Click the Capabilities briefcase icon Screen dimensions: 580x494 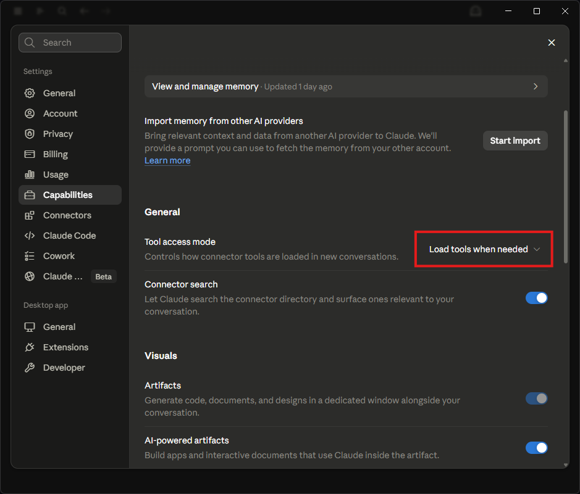(30, 195)
